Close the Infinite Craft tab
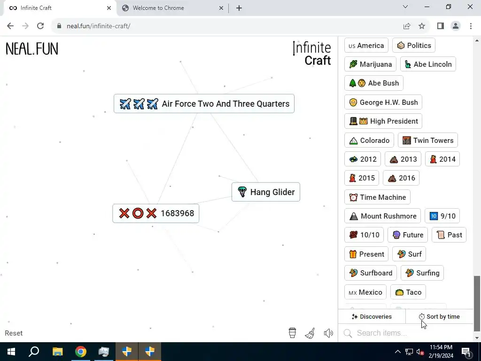Screen dimensions: 481x361 109,8
